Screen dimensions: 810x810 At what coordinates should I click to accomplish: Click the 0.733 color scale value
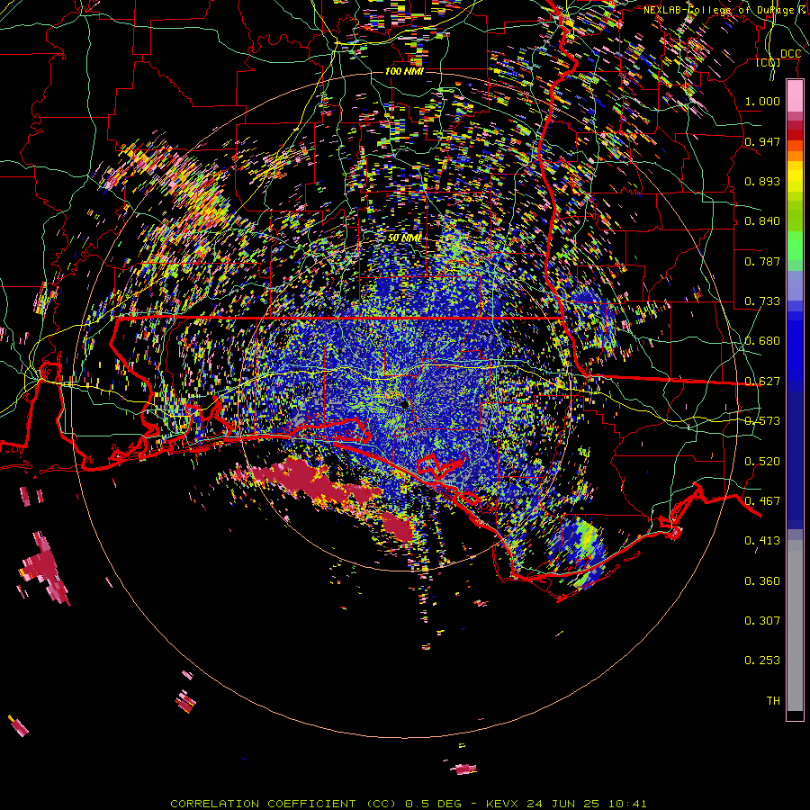[762, 301]
